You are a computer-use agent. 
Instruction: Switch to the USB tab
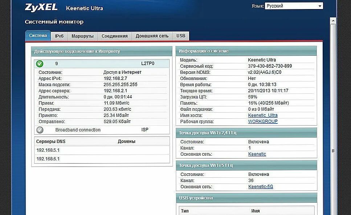(x=181, y=36)
